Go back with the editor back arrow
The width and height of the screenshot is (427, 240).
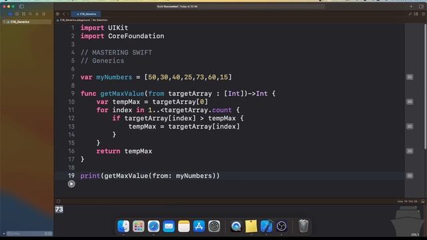[64, 14]
